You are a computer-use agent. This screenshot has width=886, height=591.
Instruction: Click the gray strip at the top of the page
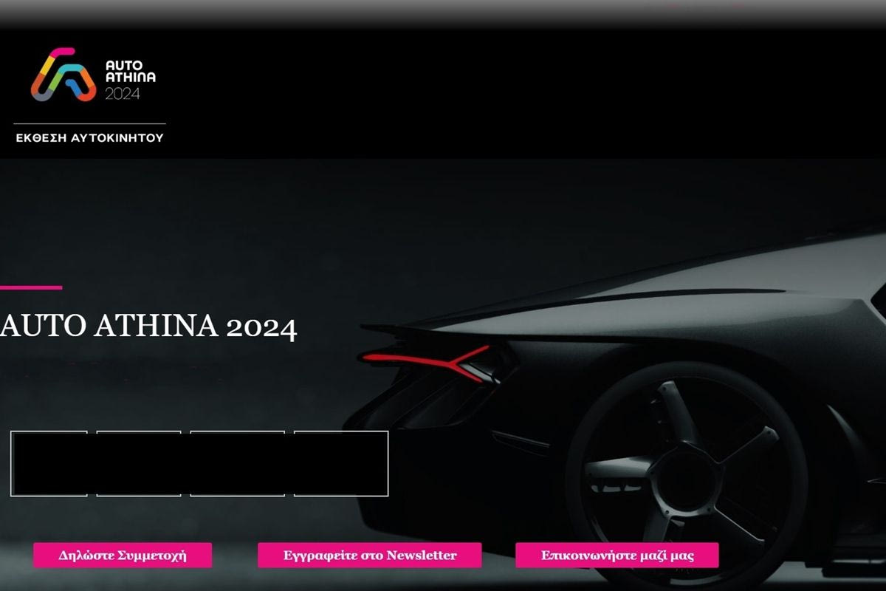(443, 11)
